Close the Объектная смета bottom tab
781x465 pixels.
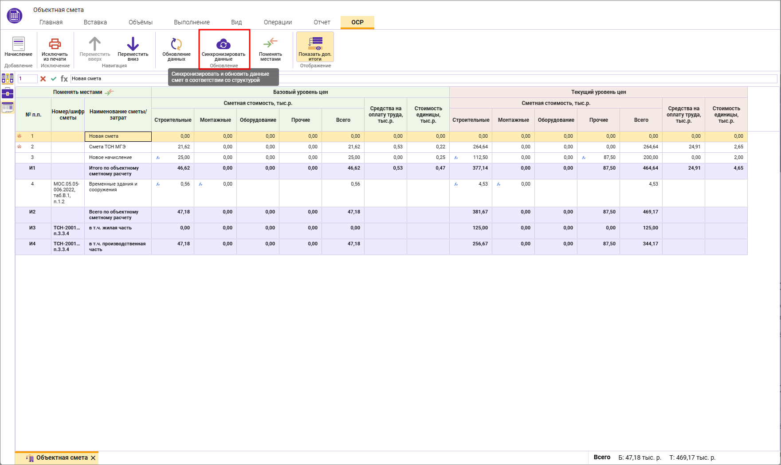pyautogui.click(x=93, y=458)
